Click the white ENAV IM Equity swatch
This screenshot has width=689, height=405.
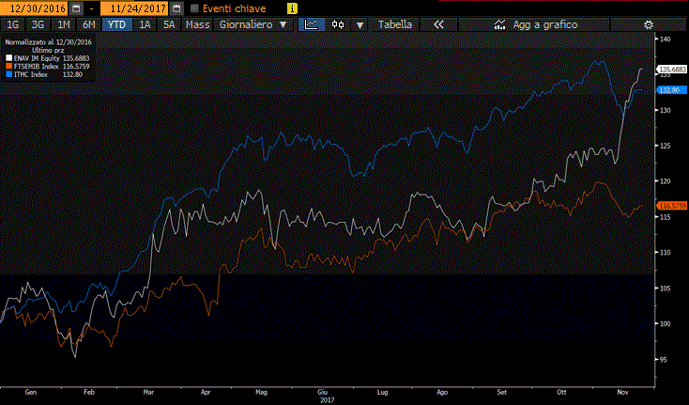point(8,58)
